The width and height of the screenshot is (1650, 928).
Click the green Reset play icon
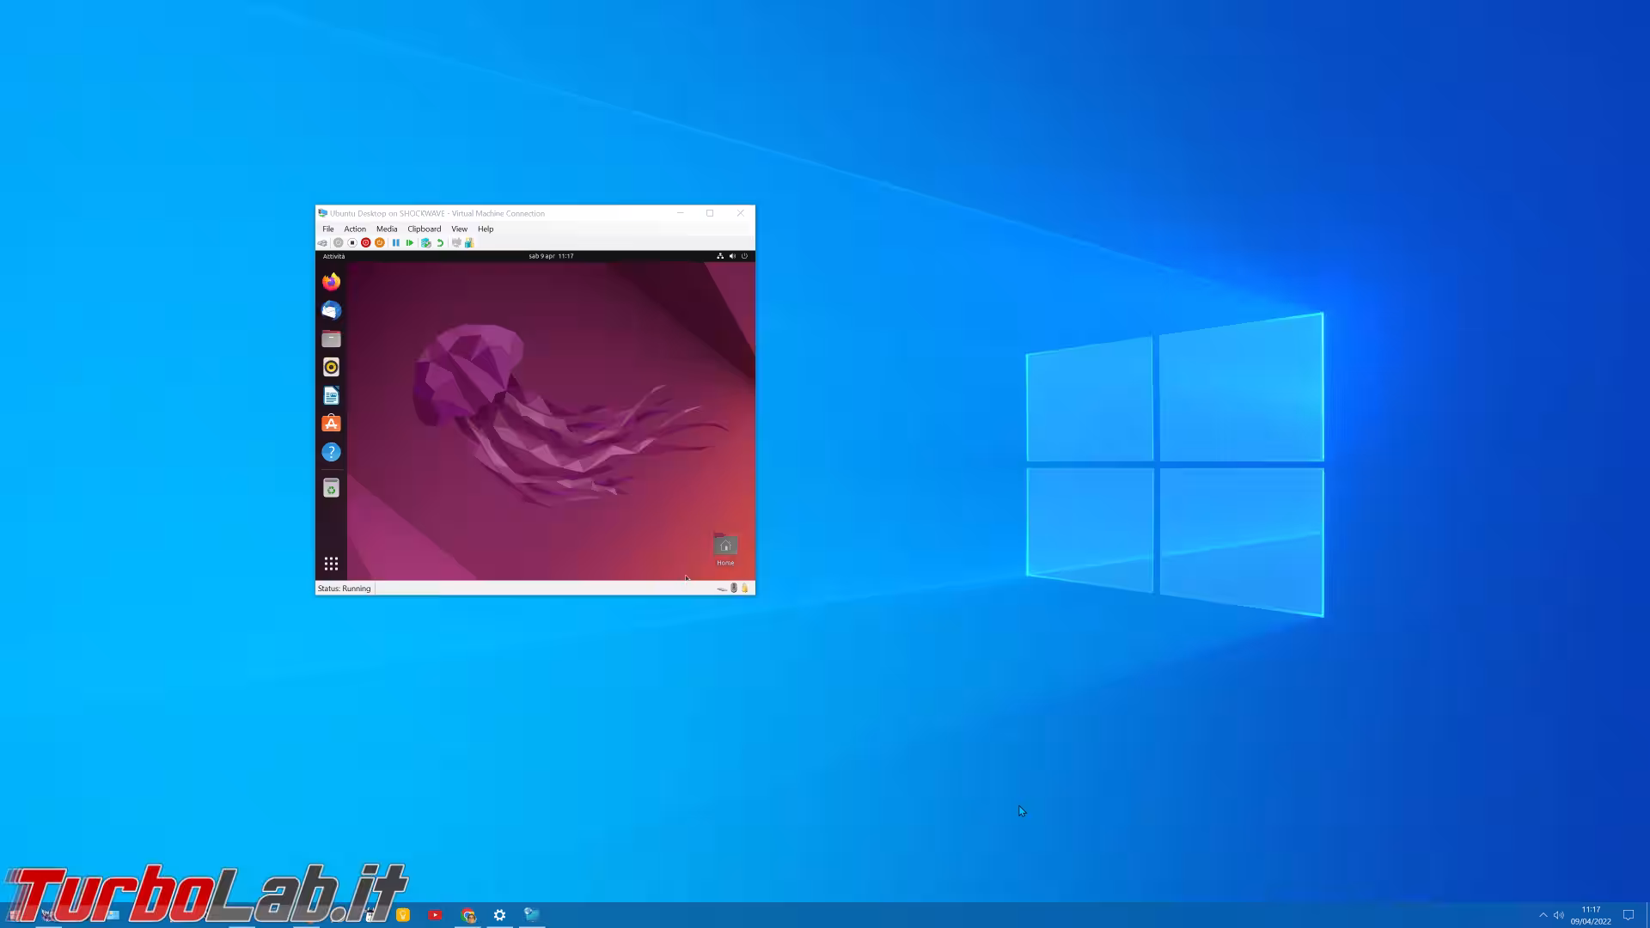coord(410,243)
